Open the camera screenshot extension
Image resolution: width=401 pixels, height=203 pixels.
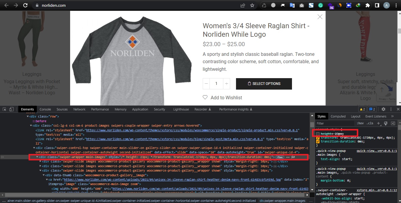(x=302, y=5)
